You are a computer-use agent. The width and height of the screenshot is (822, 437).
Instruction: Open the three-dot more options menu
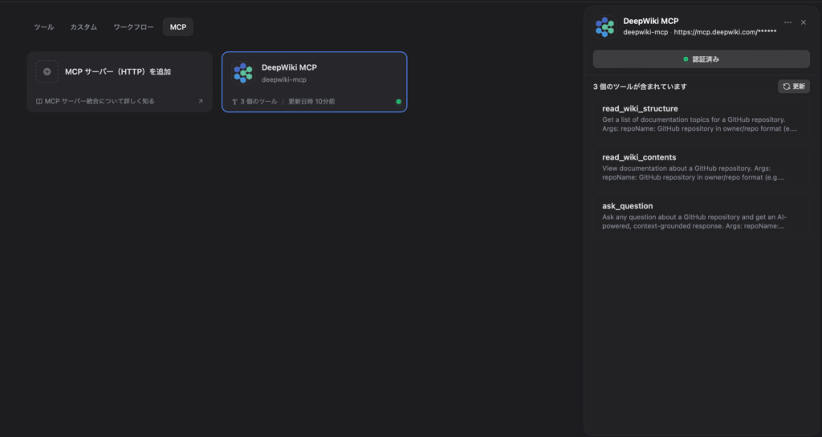click(788, 22)
